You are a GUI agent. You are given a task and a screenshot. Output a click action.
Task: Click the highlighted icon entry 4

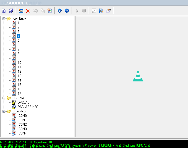click(19, 36)
